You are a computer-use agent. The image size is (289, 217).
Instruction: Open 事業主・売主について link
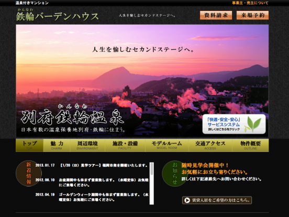250,3
